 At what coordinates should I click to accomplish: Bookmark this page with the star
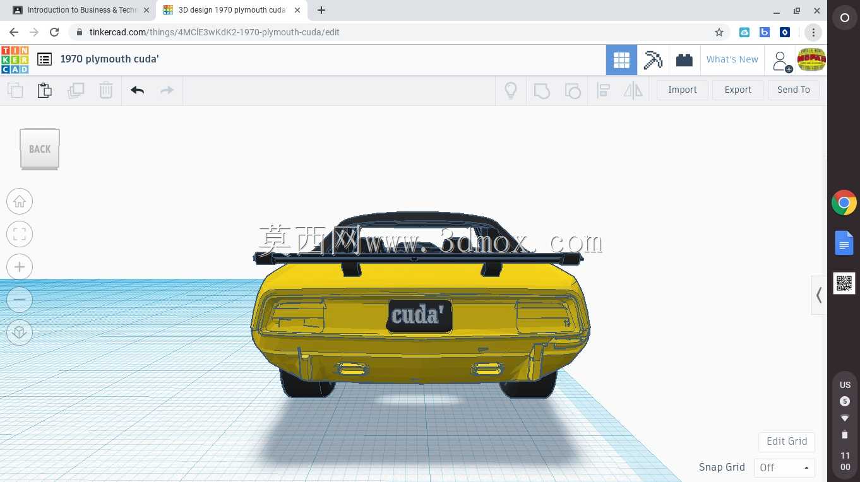pos(719,32)
